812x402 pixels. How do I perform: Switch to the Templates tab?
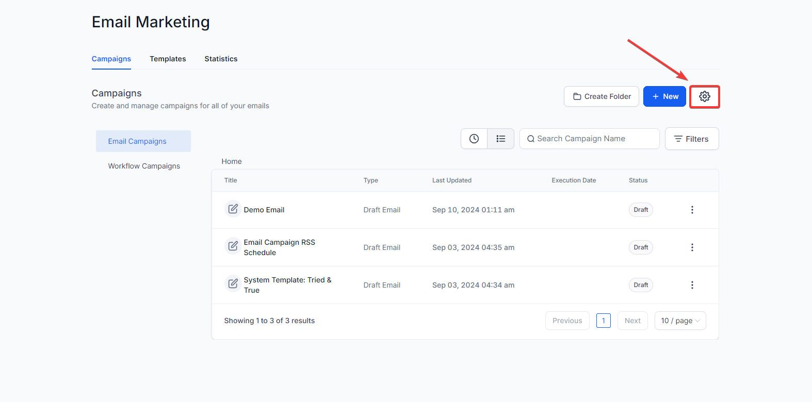click(168, 59)
